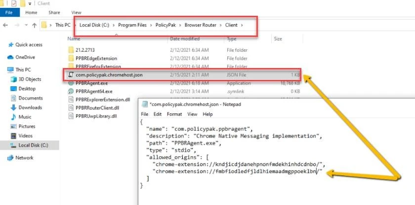Open OneDrive in the navigation pane
Image resolution: width=415 pixels, height=205 pixels.
click(25, 57)
